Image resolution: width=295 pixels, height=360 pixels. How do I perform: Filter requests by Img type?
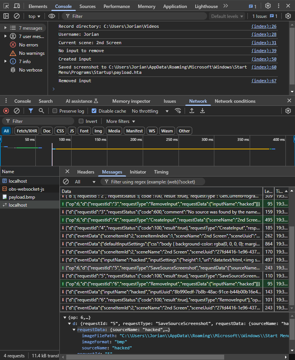pyautogui.click(x=98, y=131)
